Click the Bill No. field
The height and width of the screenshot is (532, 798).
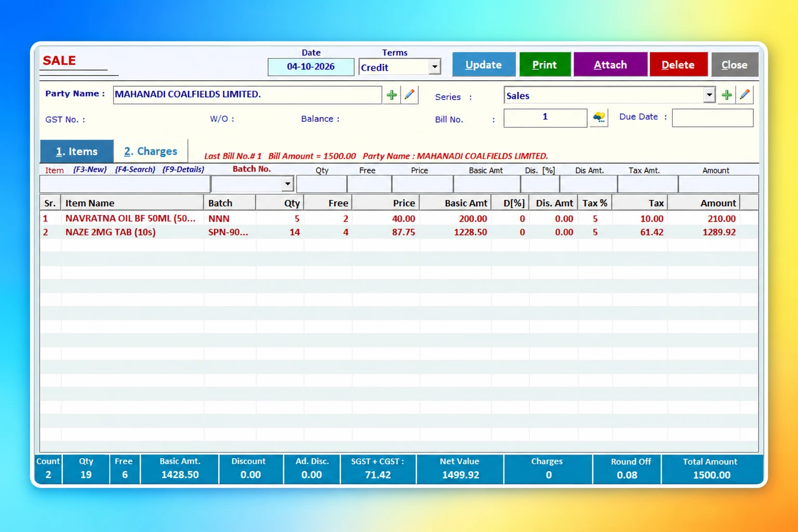546,117
